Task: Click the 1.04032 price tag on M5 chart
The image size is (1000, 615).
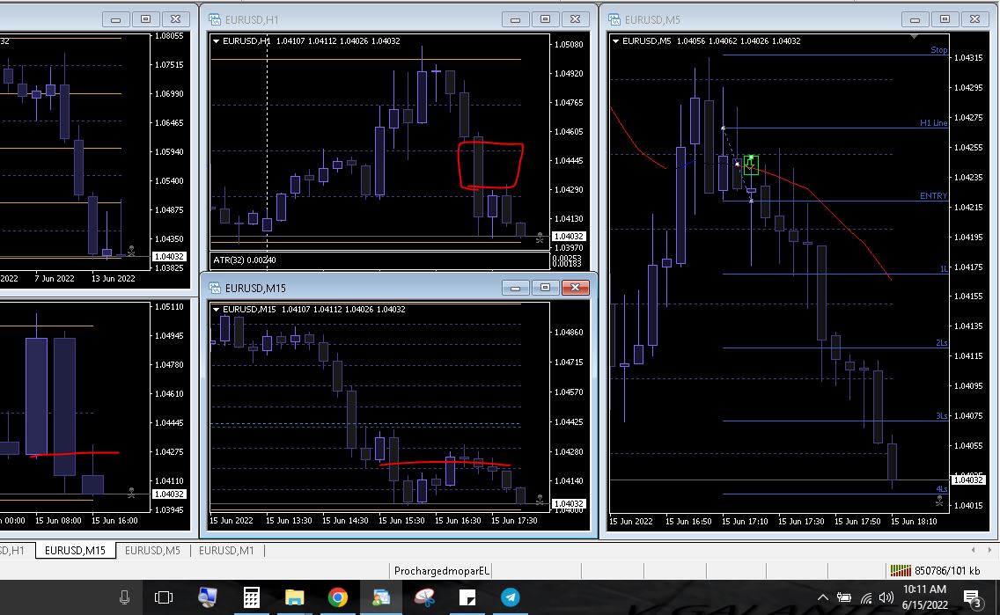Action: point(968,480)
